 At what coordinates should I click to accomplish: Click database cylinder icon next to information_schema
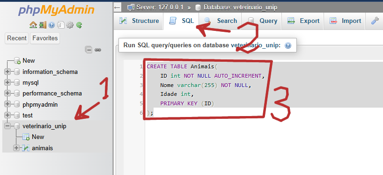16,72
